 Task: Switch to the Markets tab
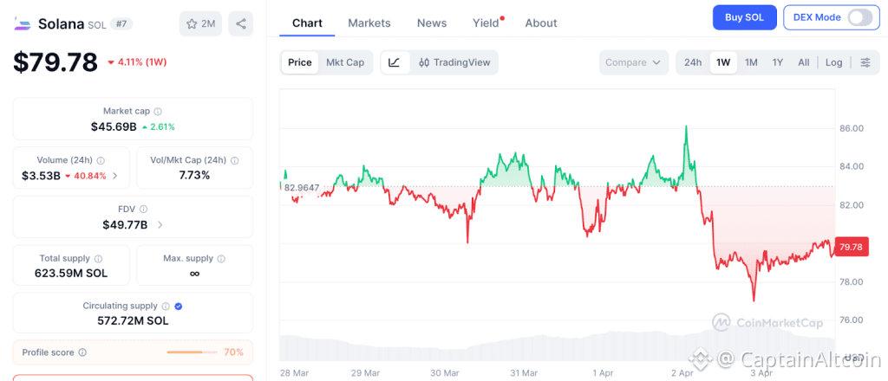pyautogui.click(x=369, y=23)
